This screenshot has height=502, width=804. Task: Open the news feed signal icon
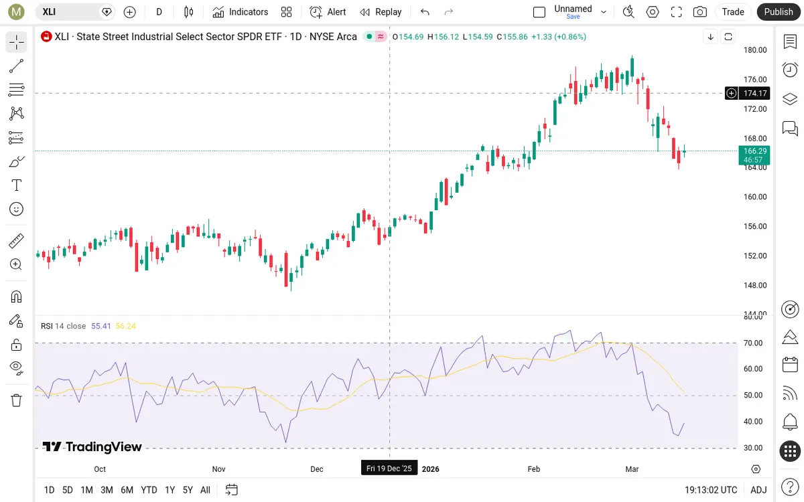[x=790, y=394]
